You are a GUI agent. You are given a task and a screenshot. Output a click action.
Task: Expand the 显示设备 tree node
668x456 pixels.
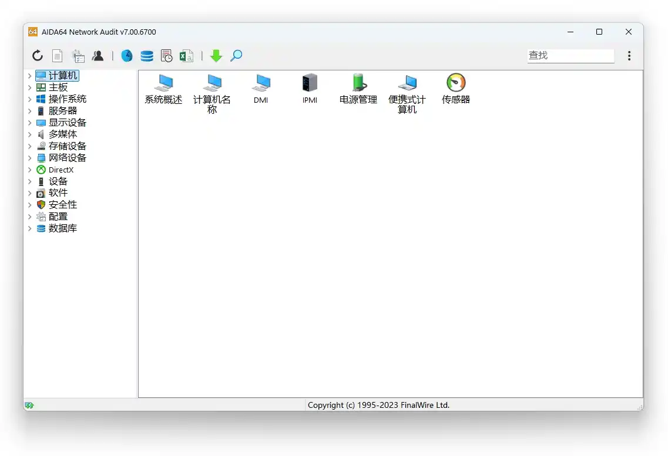coord(30,123)
